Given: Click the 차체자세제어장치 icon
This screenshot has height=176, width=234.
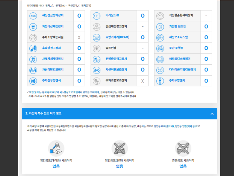Looking at the screenshot, I should 33,59.
